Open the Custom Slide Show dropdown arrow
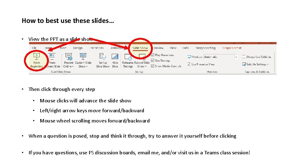 (x=87, y=66)
